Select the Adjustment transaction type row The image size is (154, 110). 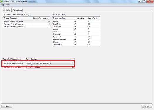pyautogui.click(x=76, y=37)
